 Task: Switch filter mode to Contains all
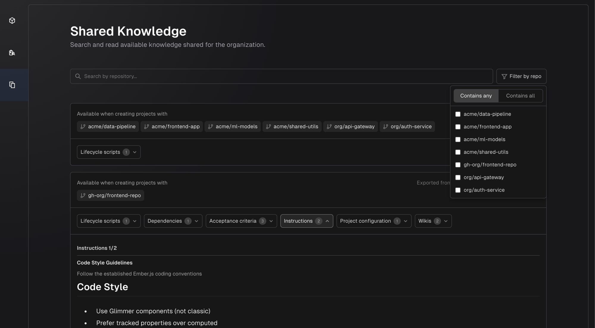pos(520,96)
